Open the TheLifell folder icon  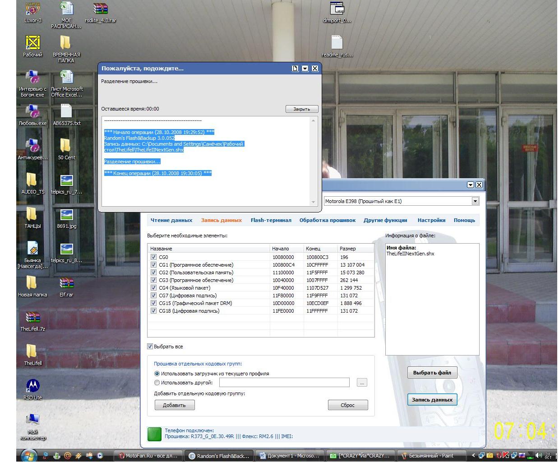[32, 355]
